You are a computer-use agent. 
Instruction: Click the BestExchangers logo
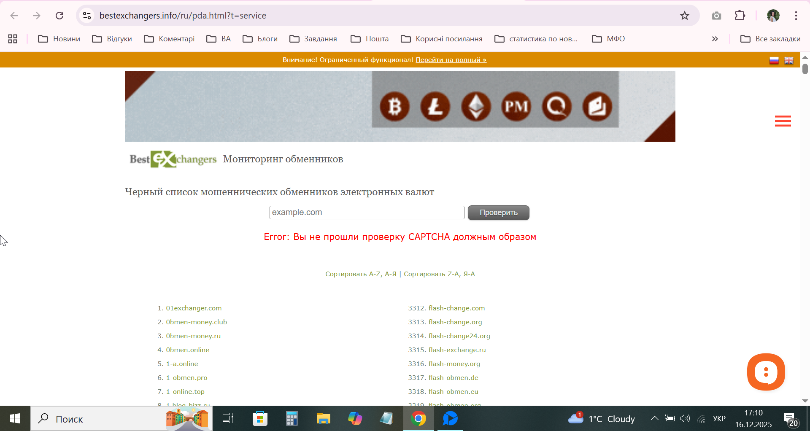(x=173, y=159)
